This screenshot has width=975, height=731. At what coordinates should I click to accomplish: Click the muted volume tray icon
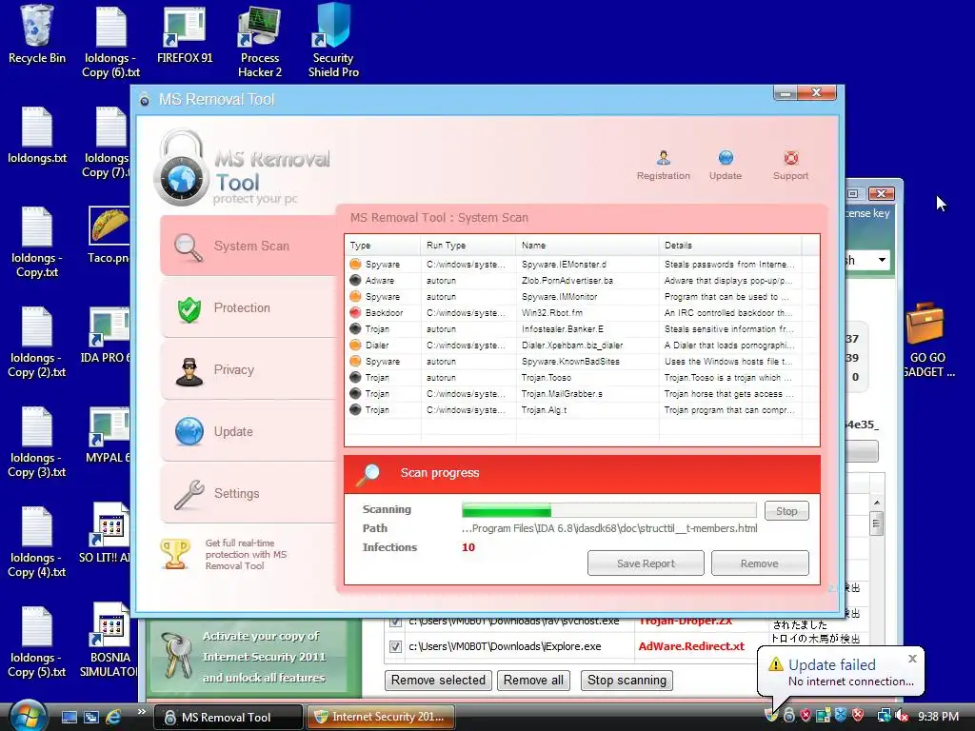pos(902,716)
